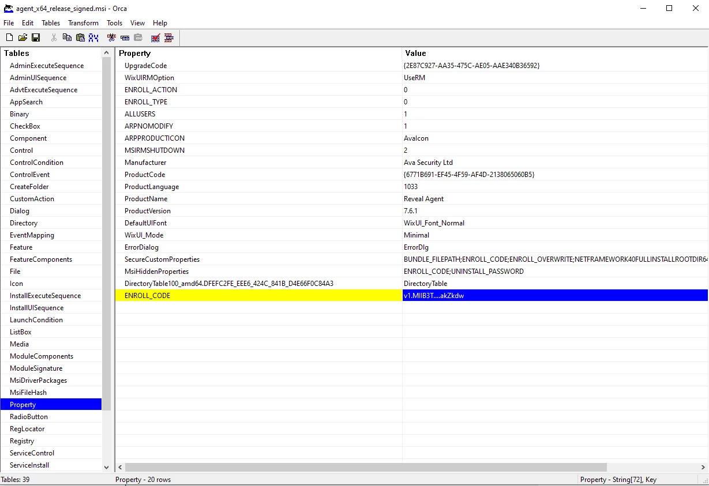Click the grayed Paste Row icon
This screenshot has height=486, width=709.
(x=138, y=37)
